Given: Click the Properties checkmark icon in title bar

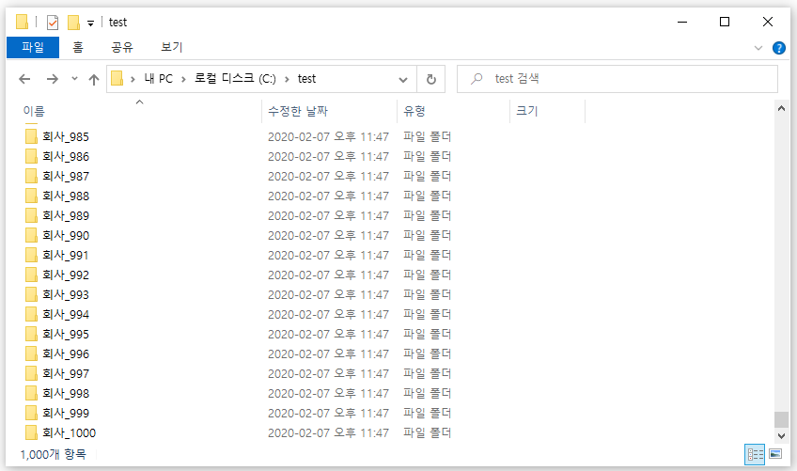Looking at the screenshot, I should 53,23.
